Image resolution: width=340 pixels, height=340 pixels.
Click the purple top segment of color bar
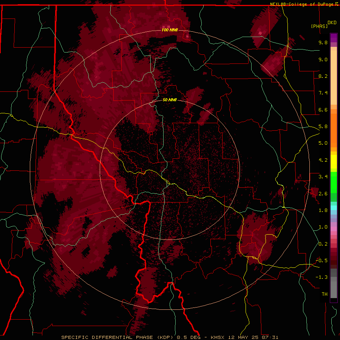pos(334,38)
